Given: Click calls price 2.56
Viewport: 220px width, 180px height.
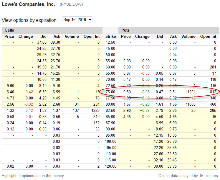Looking at the screenshot, I should click(x=10, y=104).
